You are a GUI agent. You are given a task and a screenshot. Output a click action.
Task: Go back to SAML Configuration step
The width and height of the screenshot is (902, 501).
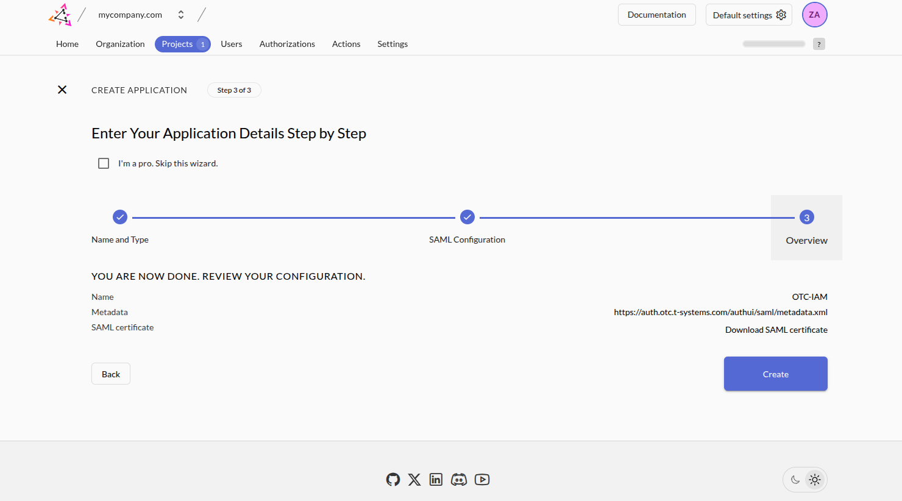click(x=467, y=218)
